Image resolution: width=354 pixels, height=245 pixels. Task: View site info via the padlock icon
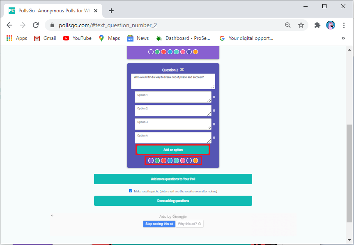coord(52,25)
